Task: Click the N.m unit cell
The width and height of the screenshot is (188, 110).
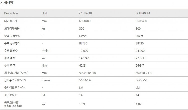Action: coord(45,65)
